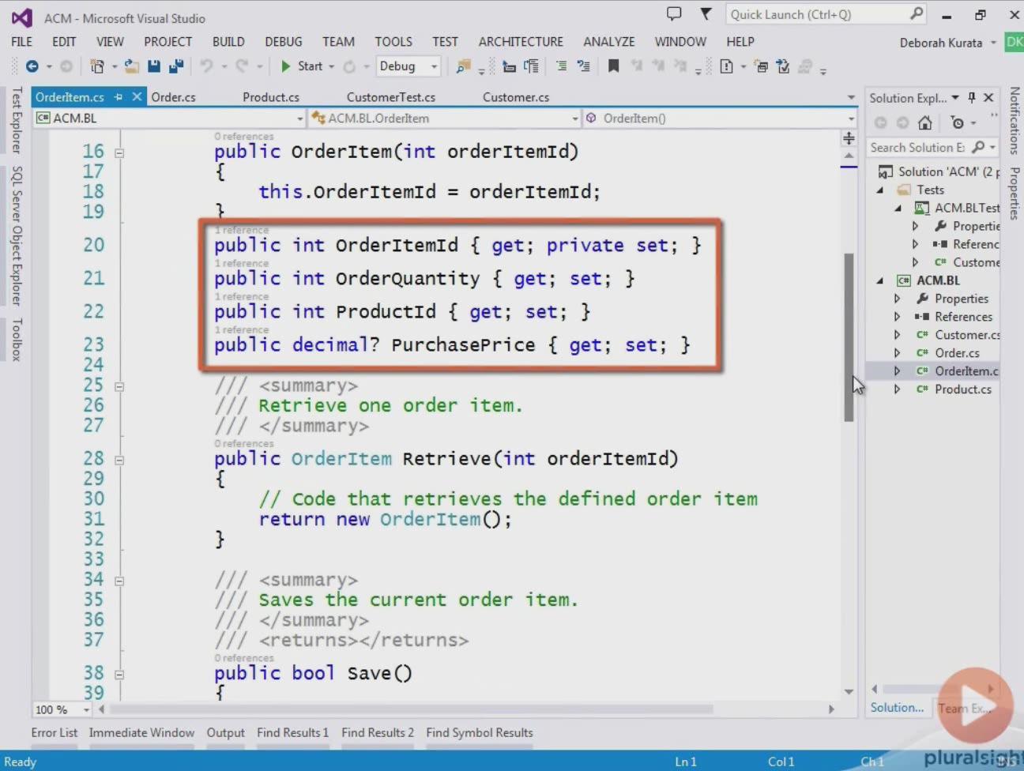Click the Undo arrow icon

click(206, 66)
